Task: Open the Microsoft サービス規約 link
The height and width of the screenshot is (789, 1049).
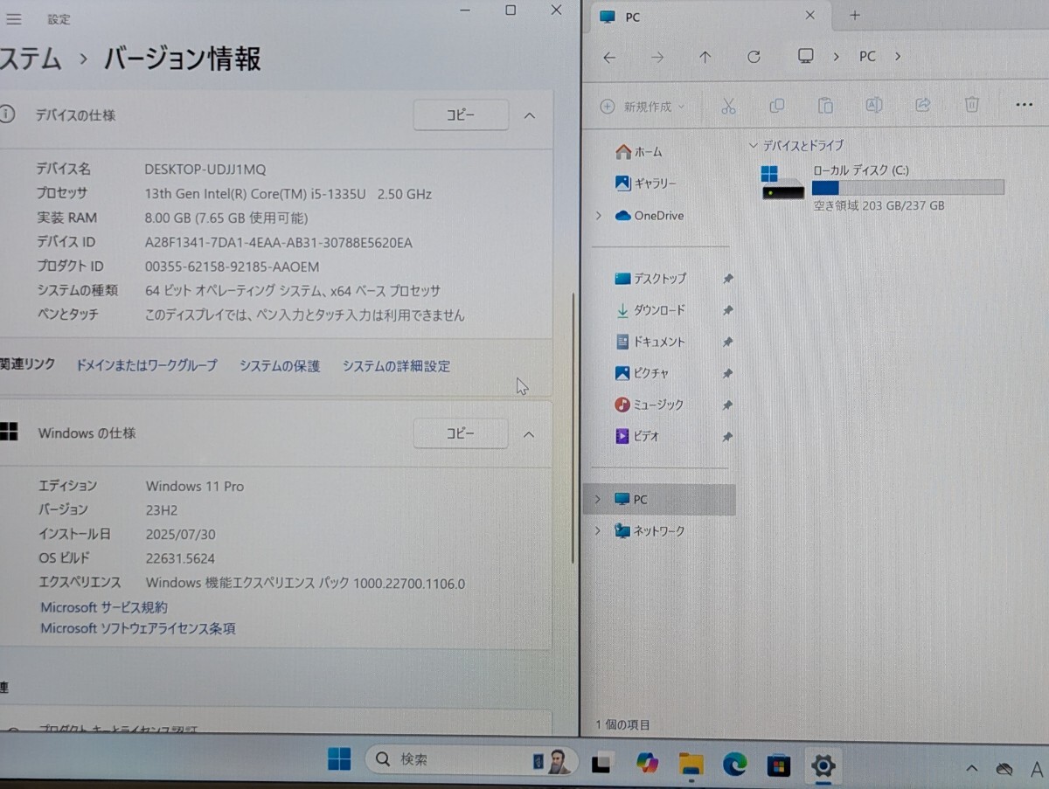Action: tap(103, 607)
